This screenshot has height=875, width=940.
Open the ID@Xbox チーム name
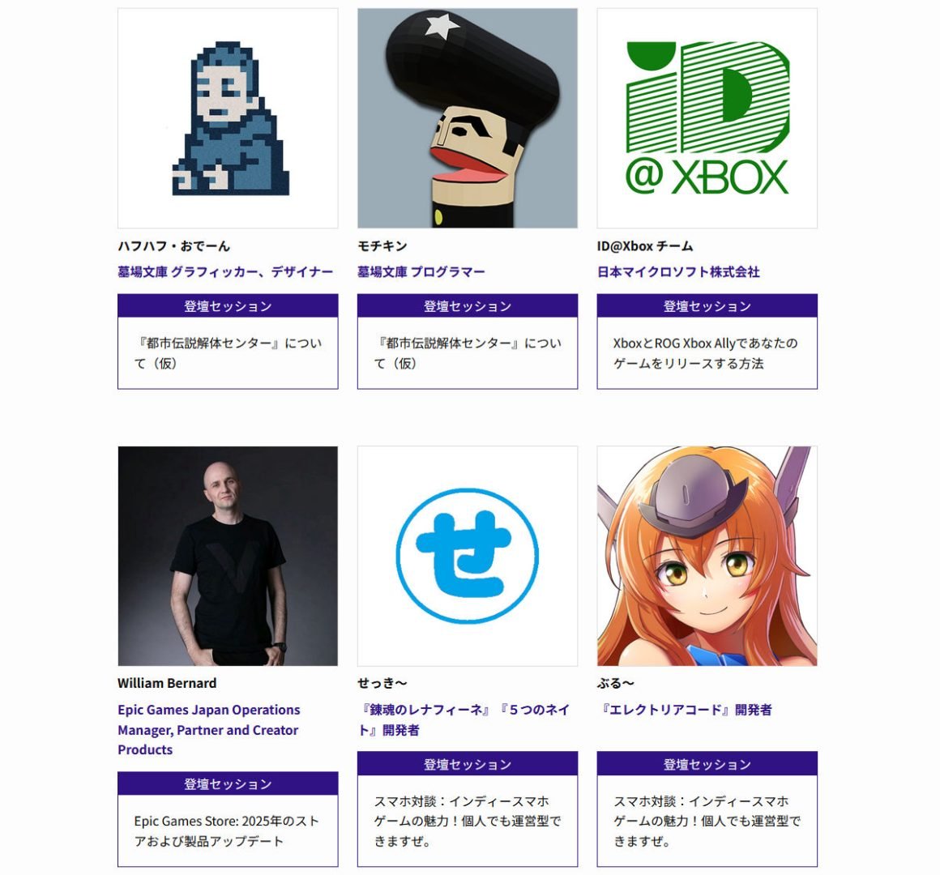point(645,245)
